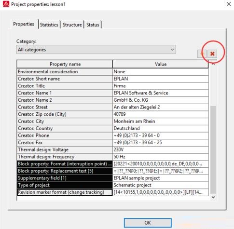
Task: Select the Creator: Name 1 property
Action: (65, 93)
